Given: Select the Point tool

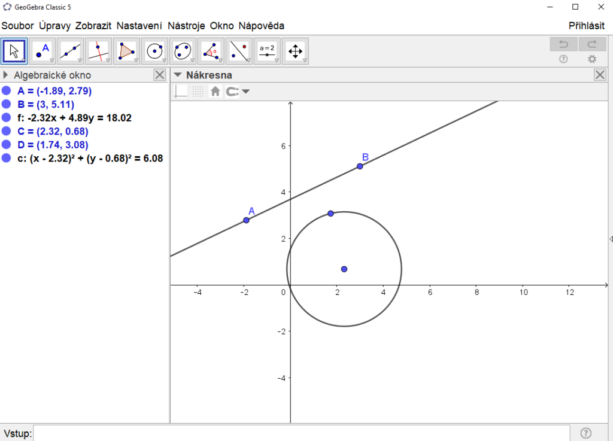Looking at the screenshot, I should tap(43, 51).
